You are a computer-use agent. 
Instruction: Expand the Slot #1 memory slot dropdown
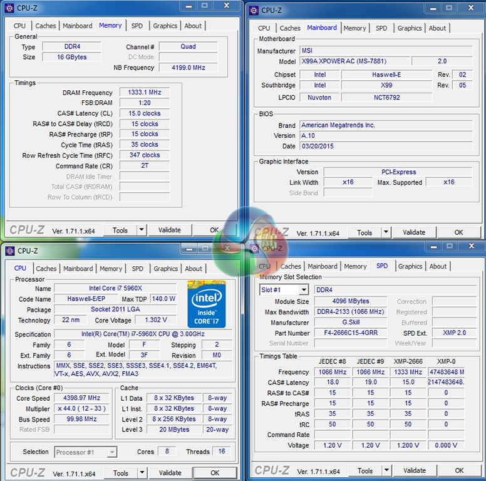[x=303, y=290]
